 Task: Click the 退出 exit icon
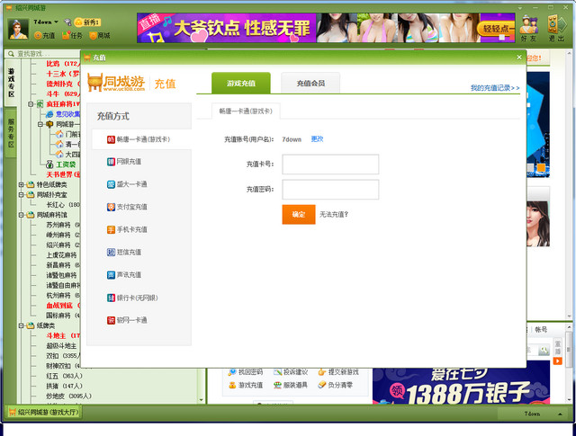click(556, 29)
